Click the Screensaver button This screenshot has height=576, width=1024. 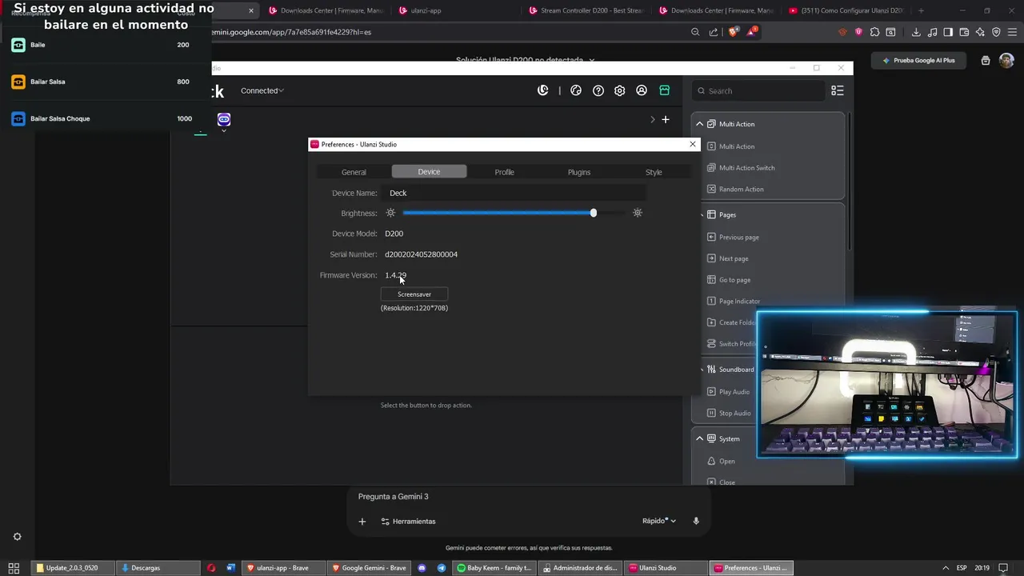[414, 294]
